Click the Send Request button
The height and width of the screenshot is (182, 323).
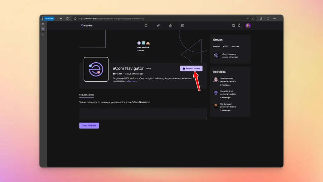[89, 125]
